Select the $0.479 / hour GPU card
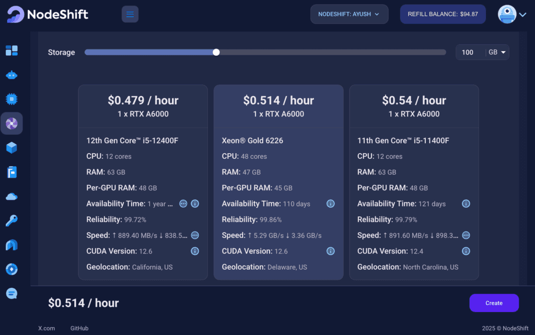This screenshot has height=335, width=535. click(143, 182)
